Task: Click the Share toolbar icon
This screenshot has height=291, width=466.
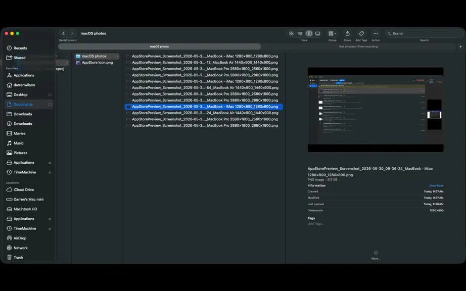Action: click(x=347, y=33)
